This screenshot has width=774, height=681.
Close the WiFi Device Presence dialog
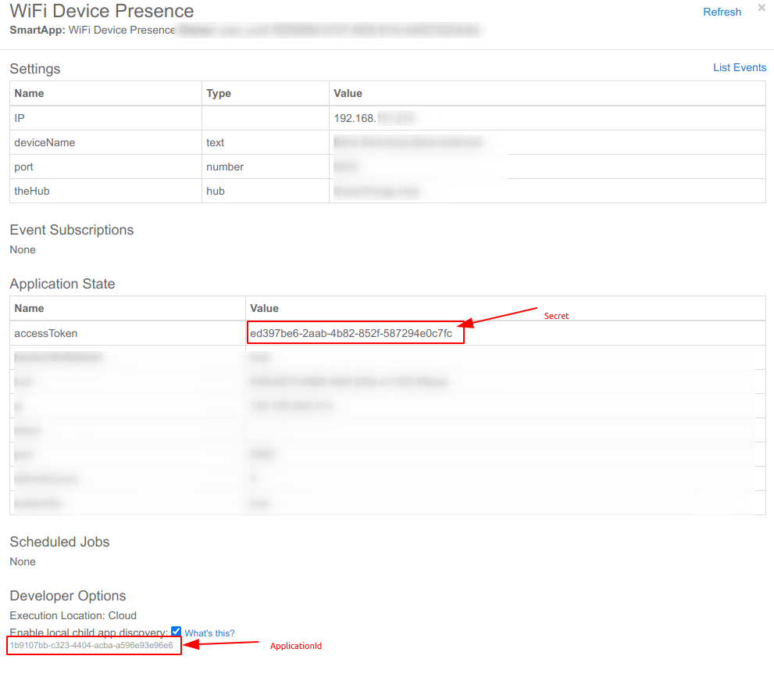(762, 7)
